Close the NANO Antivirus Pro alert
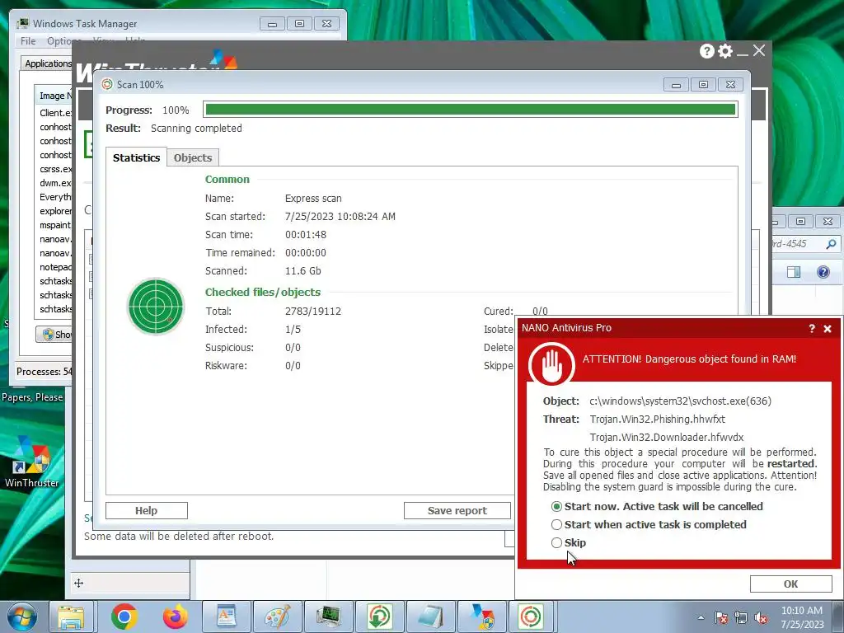 pos(828,328)
